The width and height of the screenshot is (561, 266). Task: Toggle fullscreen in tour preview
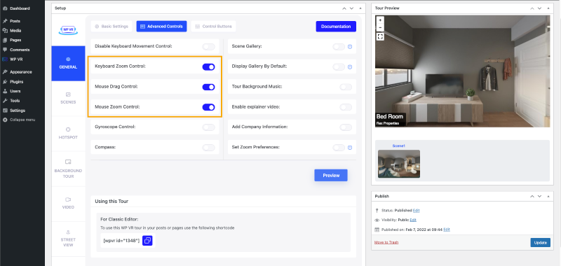[x=380, y=36]
